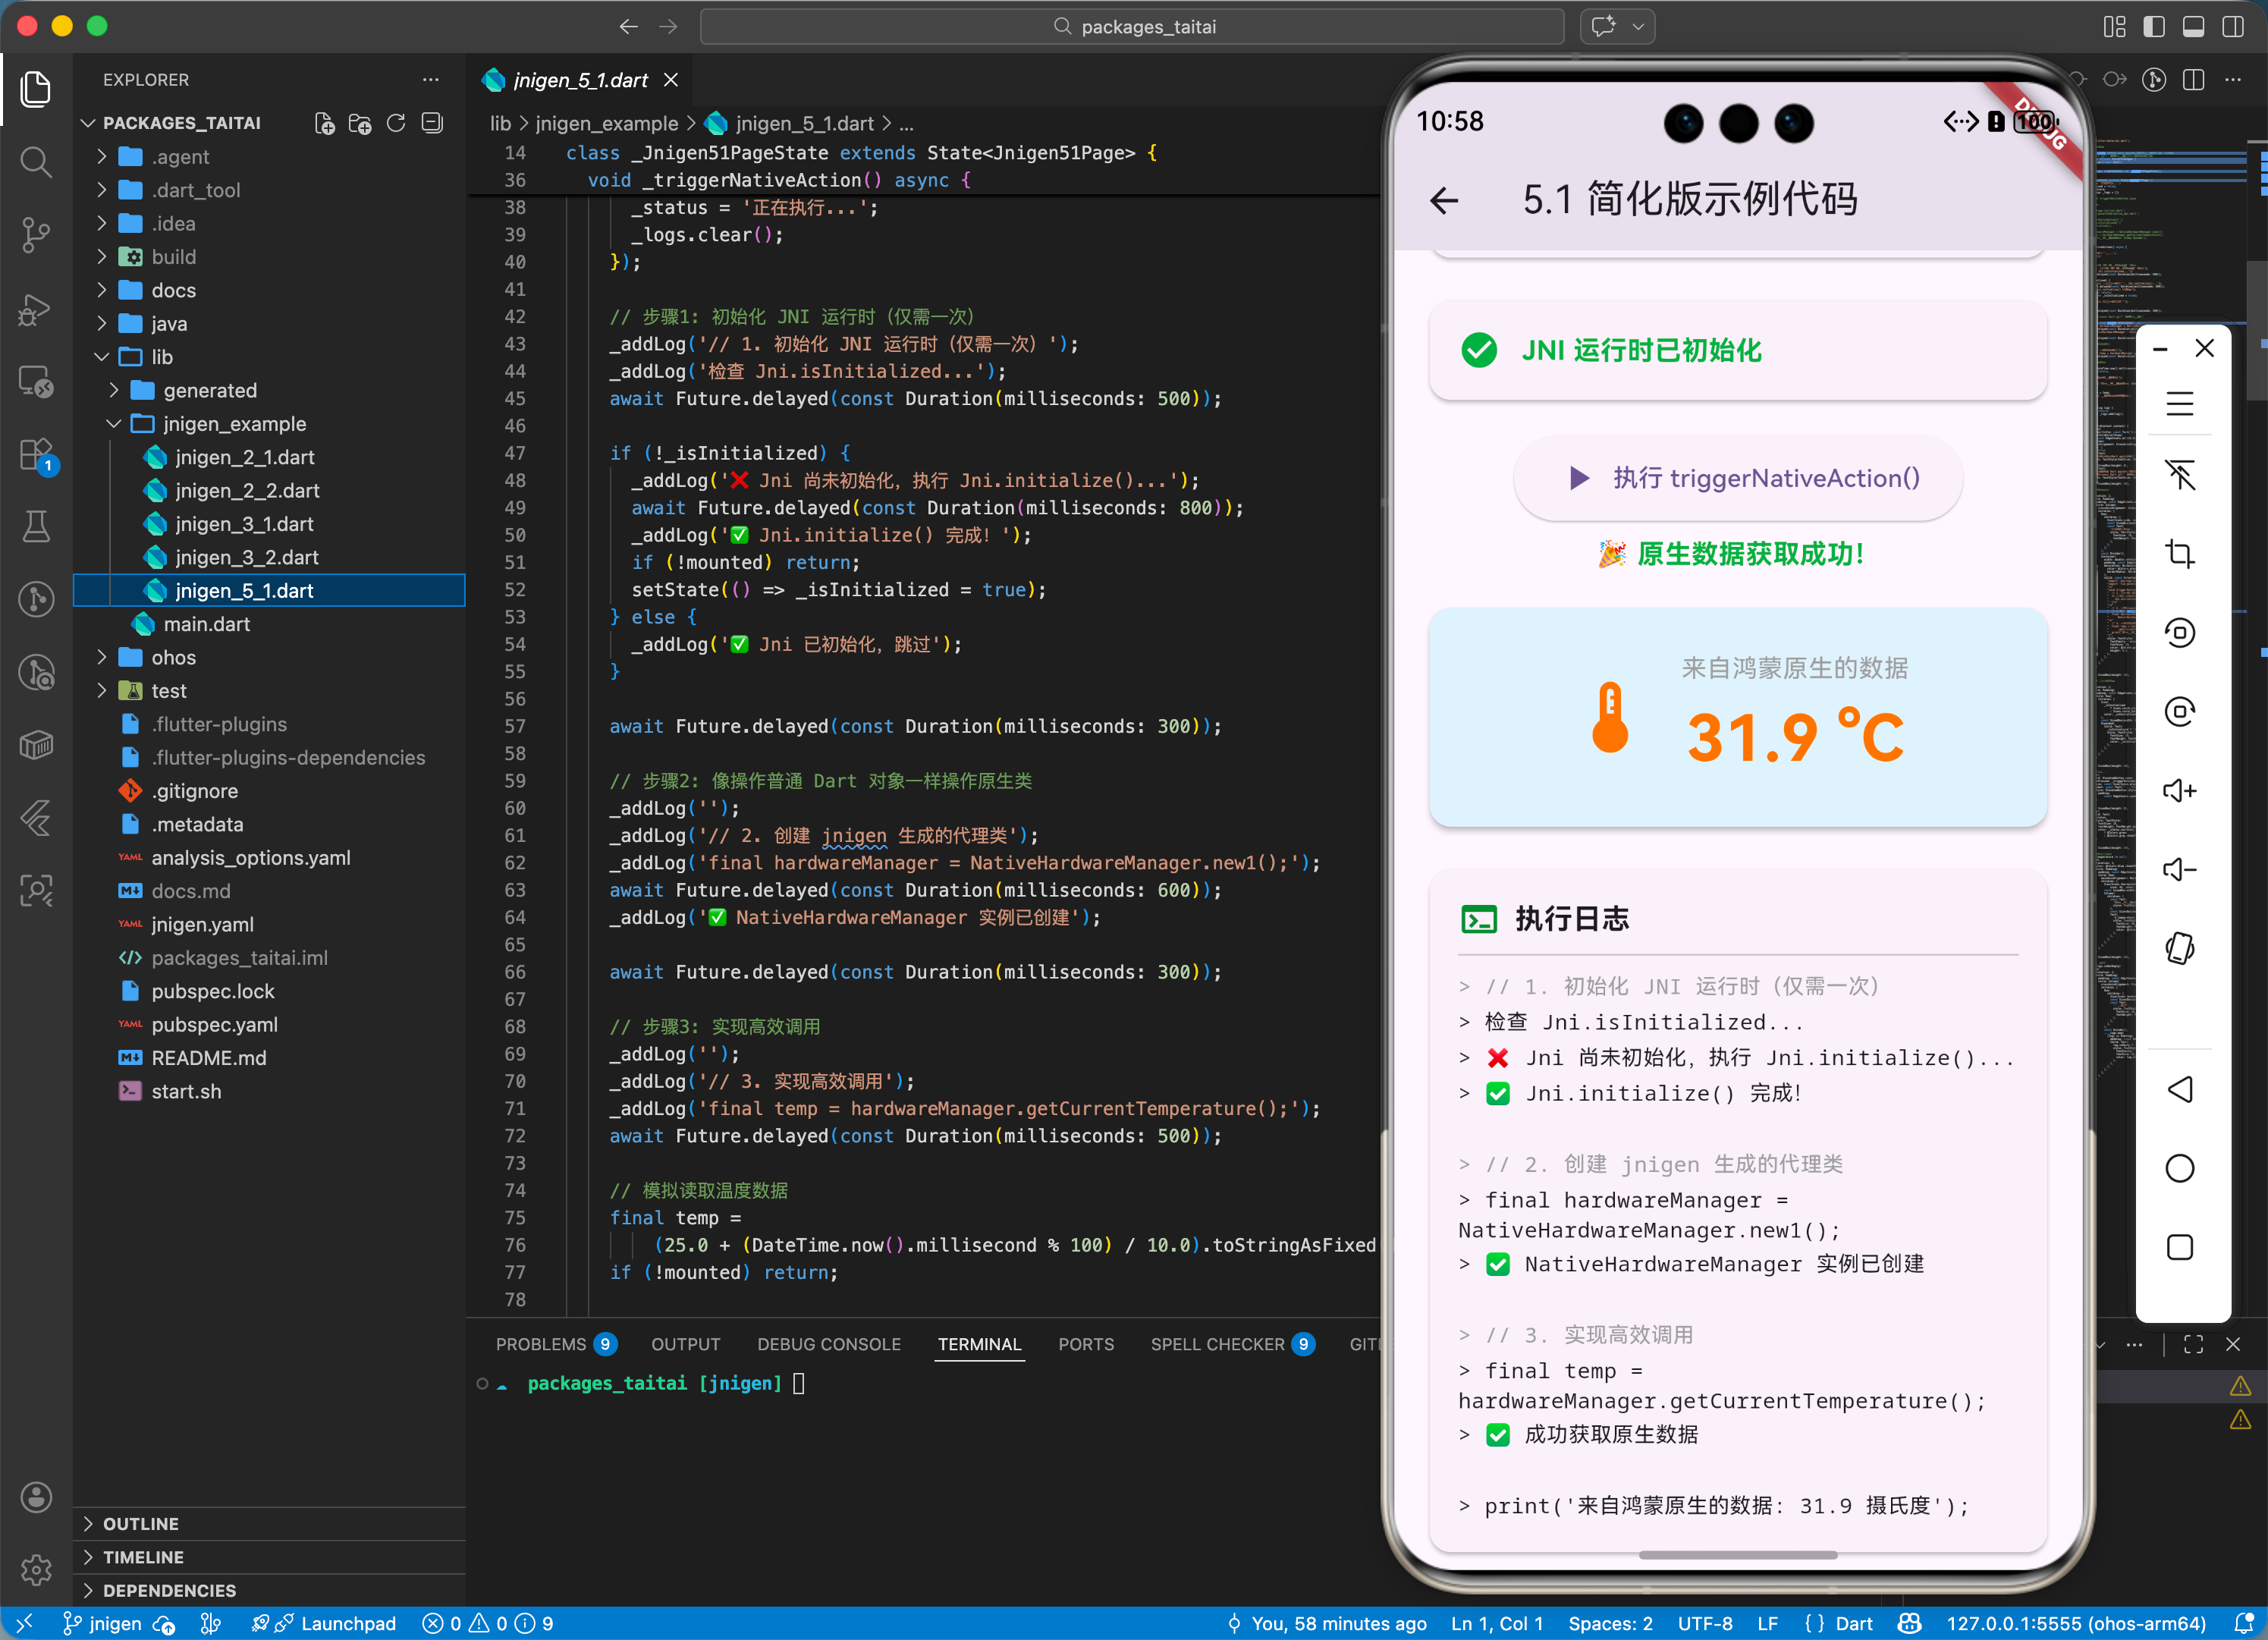Expand the OUTLINE section
2268x1640 pixels.
click(x=140, y=1523)
